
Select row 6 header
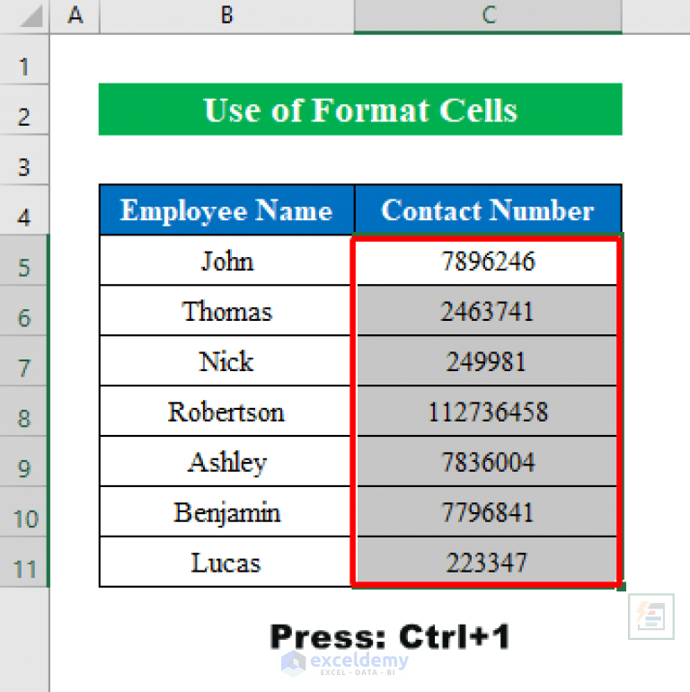(x=24, y=311)
